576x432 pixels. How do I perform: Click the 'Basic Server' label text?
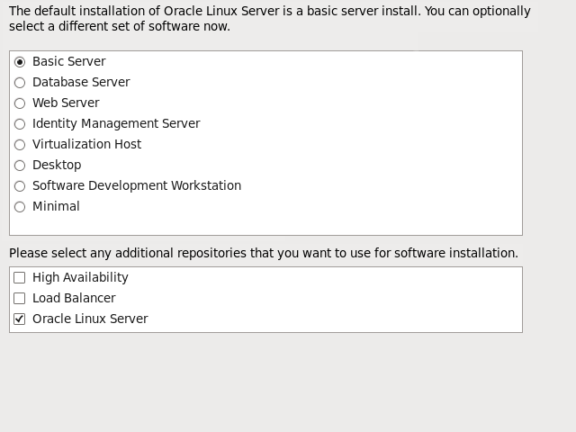69,61
